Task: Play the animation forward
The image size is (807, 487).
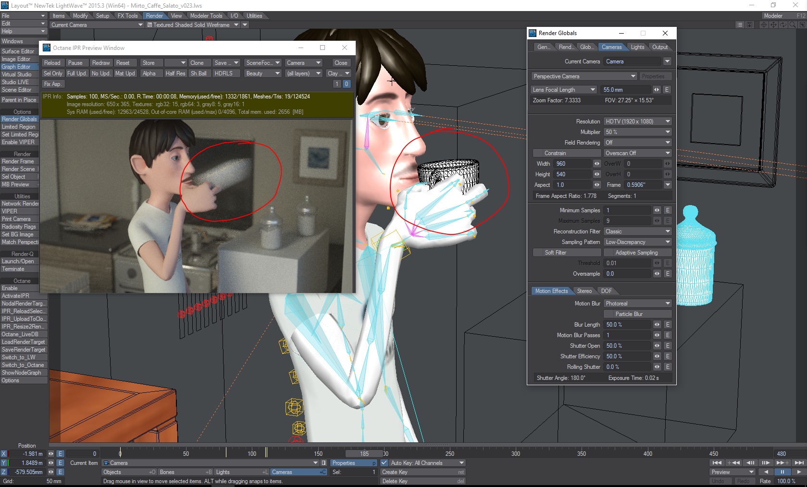Action: [x=798, y=472]
